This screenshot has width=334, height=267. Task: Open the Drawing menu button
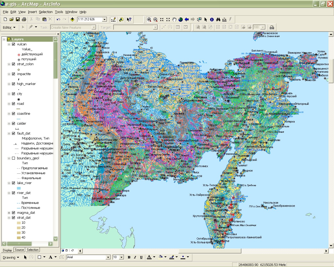[11, 257]
